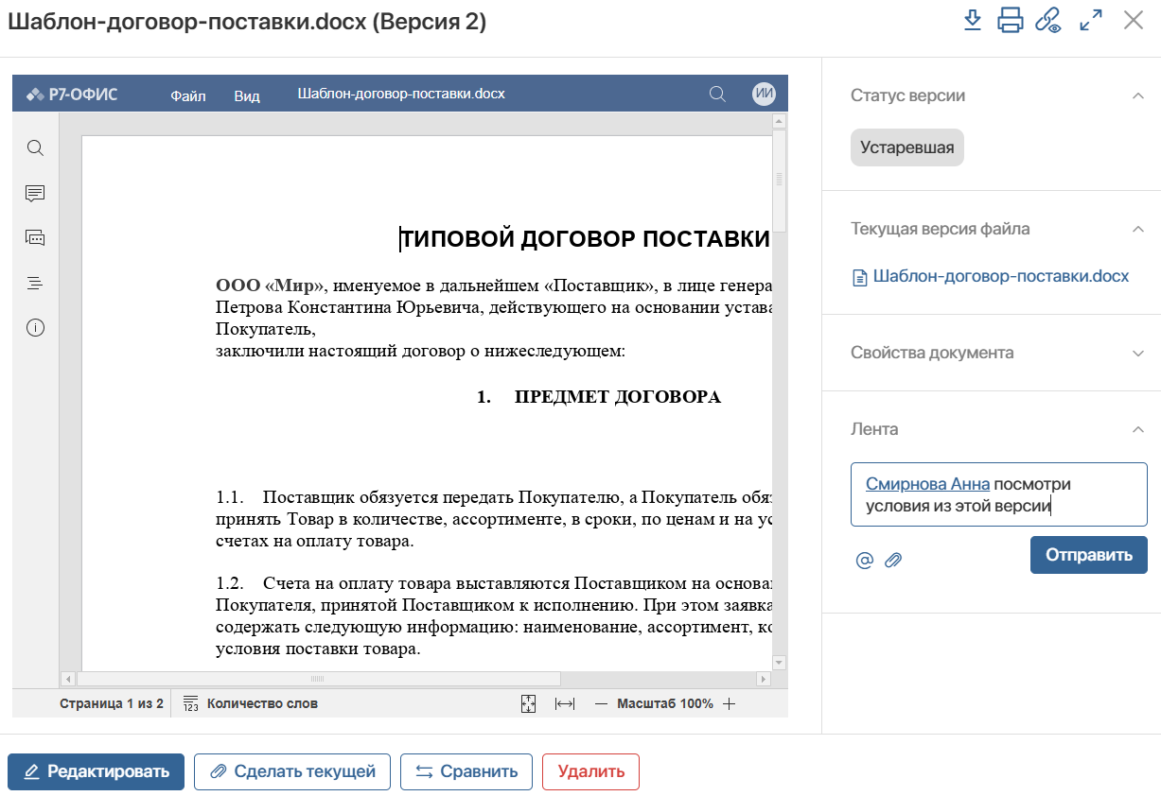Open the comments panel in sidebar
Viewport: 1161px width, 796px height.
[35, 193]
